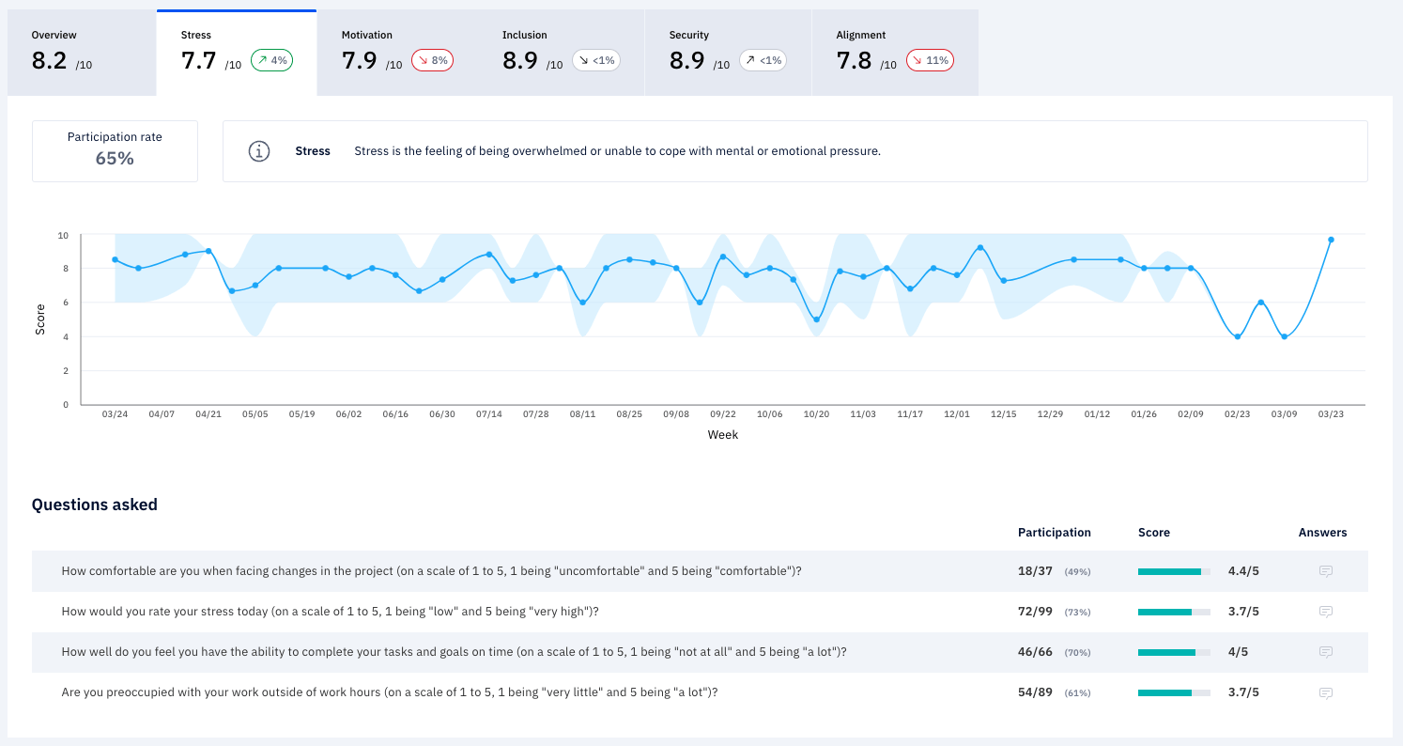The width and height of the screenshot is (1403, 746).
Task: Select the Security tab
Action: (x=728, y=53)
